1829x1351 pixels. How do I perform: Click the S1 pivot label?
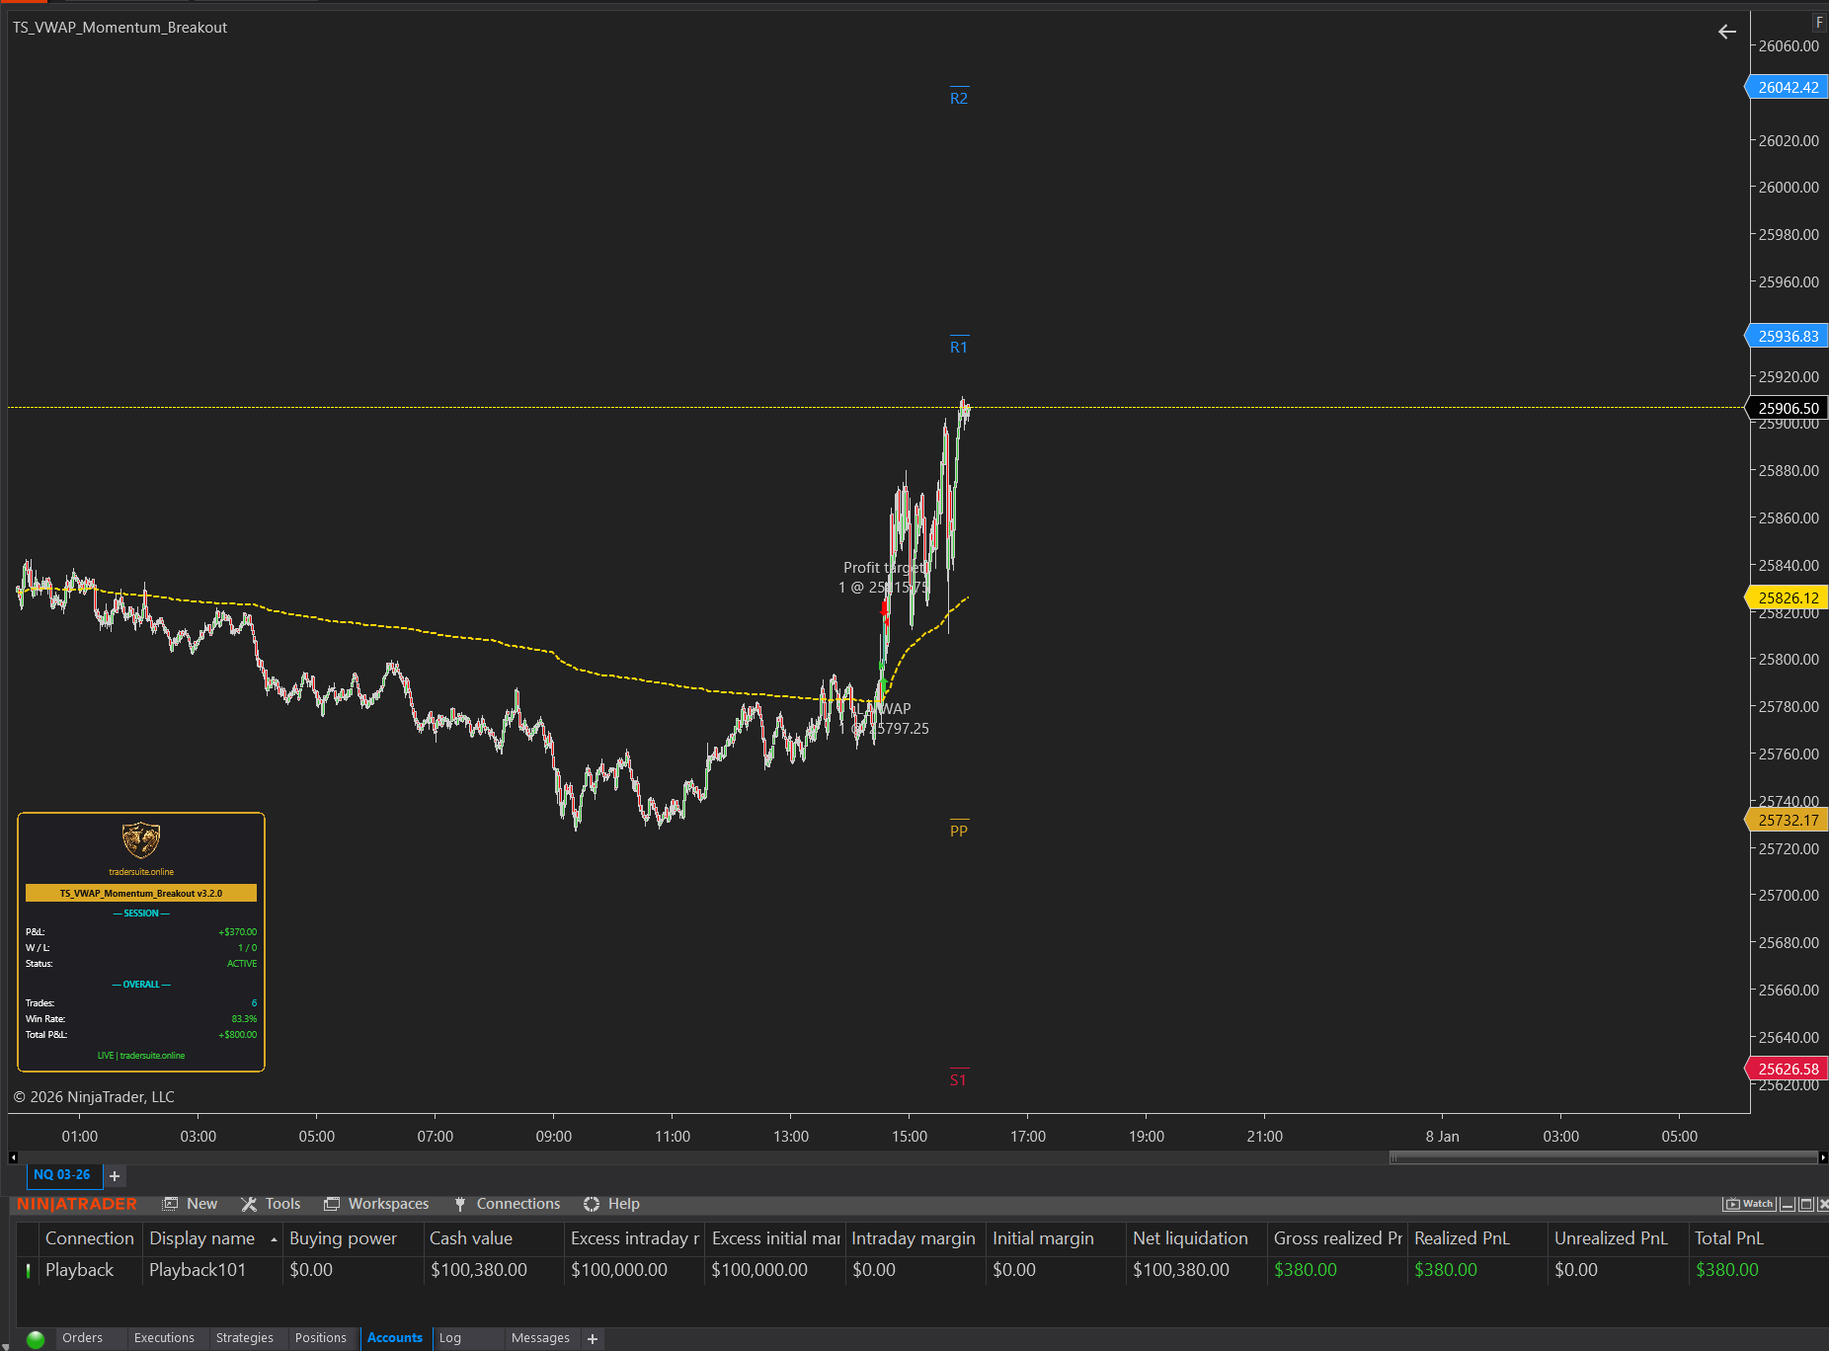pos(958,1079)
